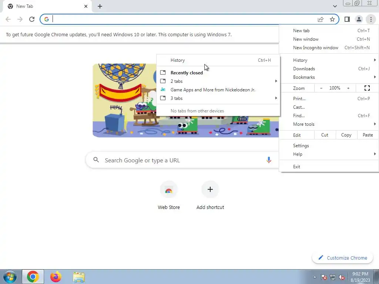Click the Chrome taskbar icon
Image resolution: width=379 pixels, height=284 pixels.
[33, 277]
